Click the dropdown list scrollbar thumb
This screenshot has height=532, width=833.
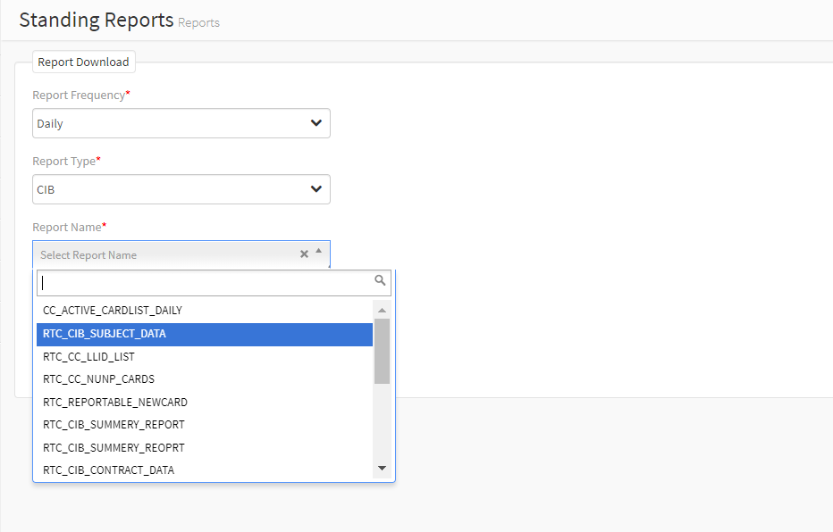[x=382, y=351]
